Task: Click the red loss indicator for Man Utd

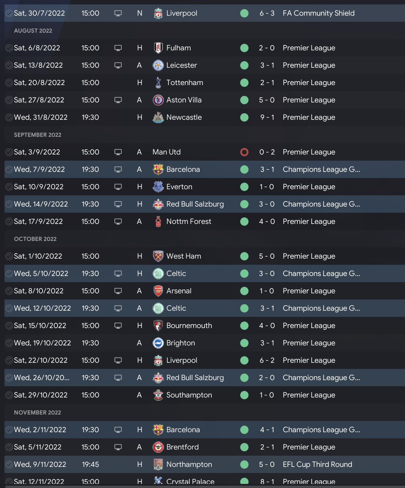Action: 244,152
